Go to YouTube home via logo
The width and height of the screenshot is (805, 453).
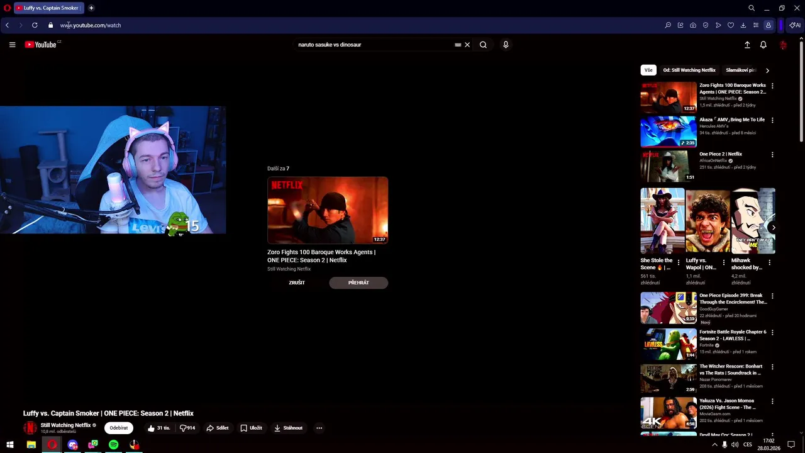[x=42, y=45]
